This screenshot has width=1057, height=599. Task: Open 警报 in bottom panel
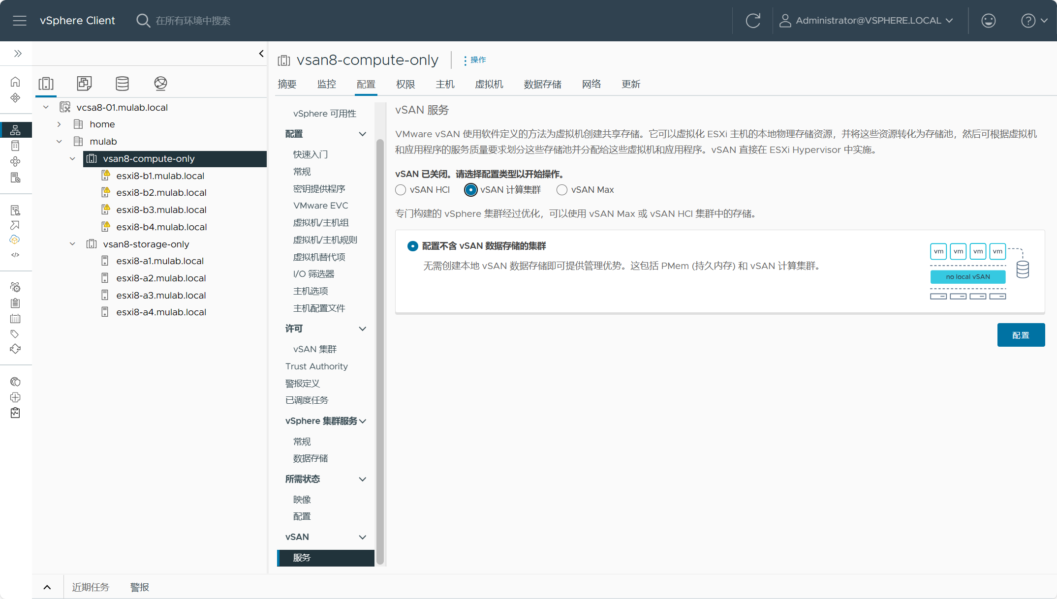[140, 587]
